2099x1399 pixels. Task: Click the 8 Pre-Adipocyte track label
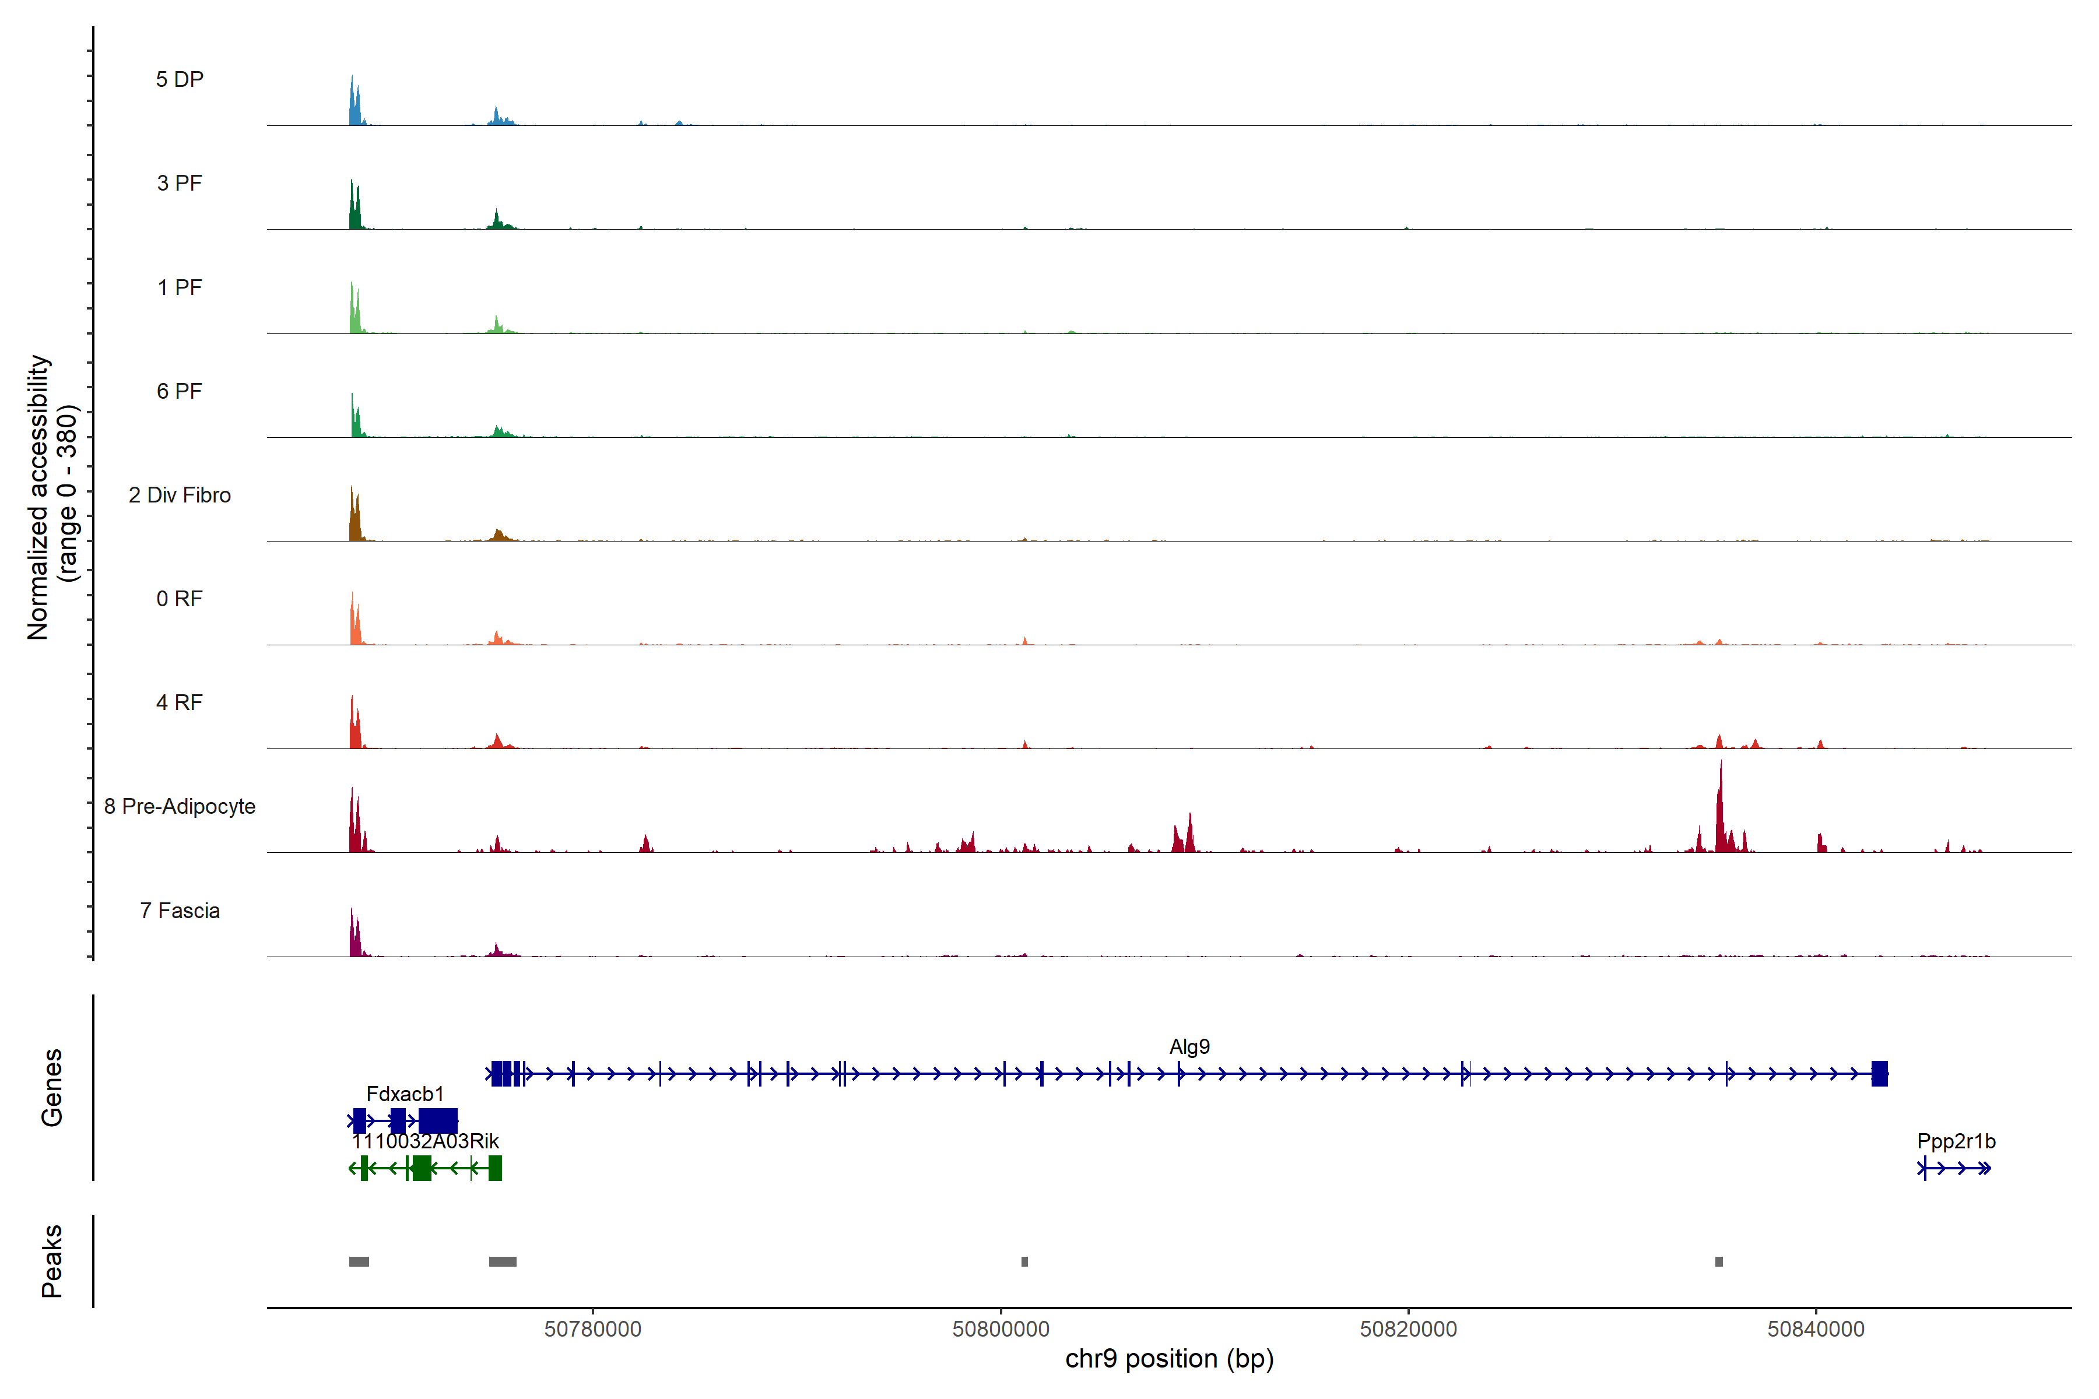tap(180, 807)
